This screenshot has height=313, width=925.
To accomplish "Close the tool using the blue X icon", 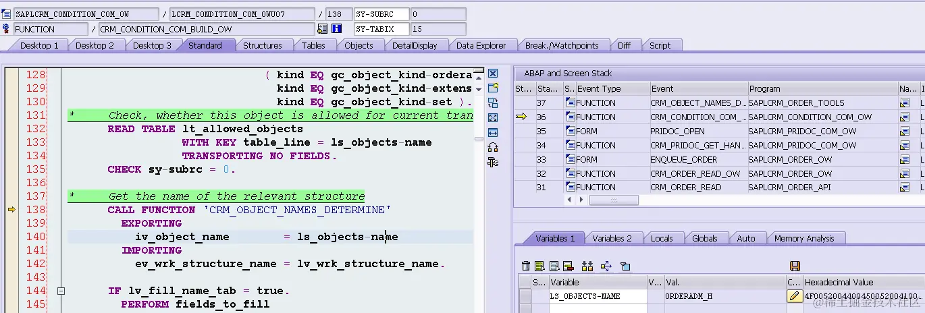I will tap(493, 73).
